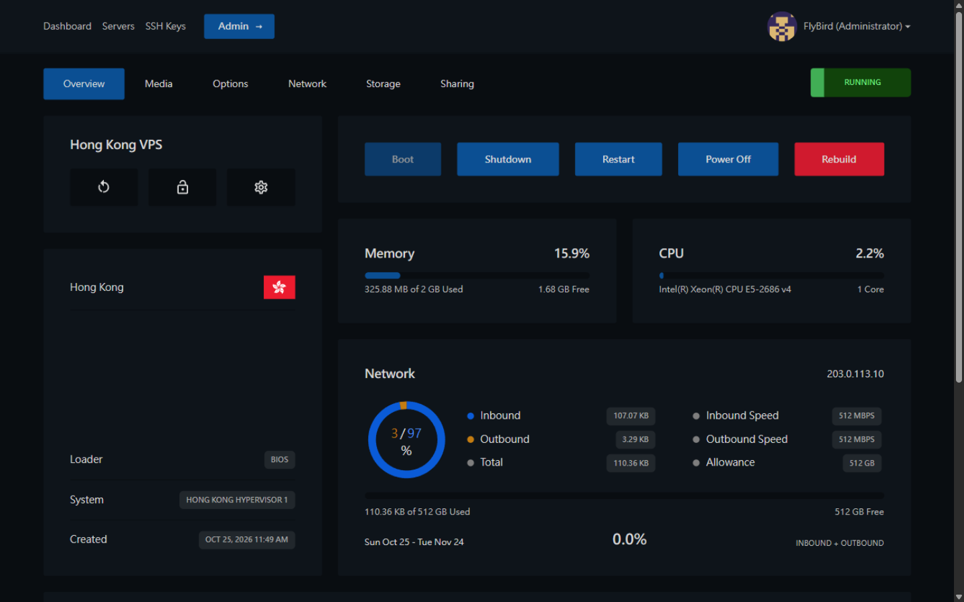
Task: Click the padlock icon button
Action: (x=182, y=187)
